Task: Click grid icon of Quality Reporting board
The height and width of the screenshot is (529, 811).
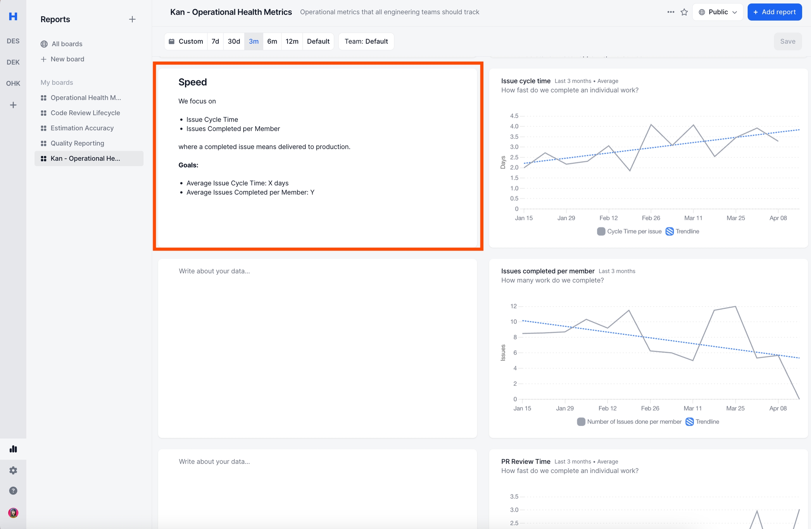Action: [x=44, y=143]
